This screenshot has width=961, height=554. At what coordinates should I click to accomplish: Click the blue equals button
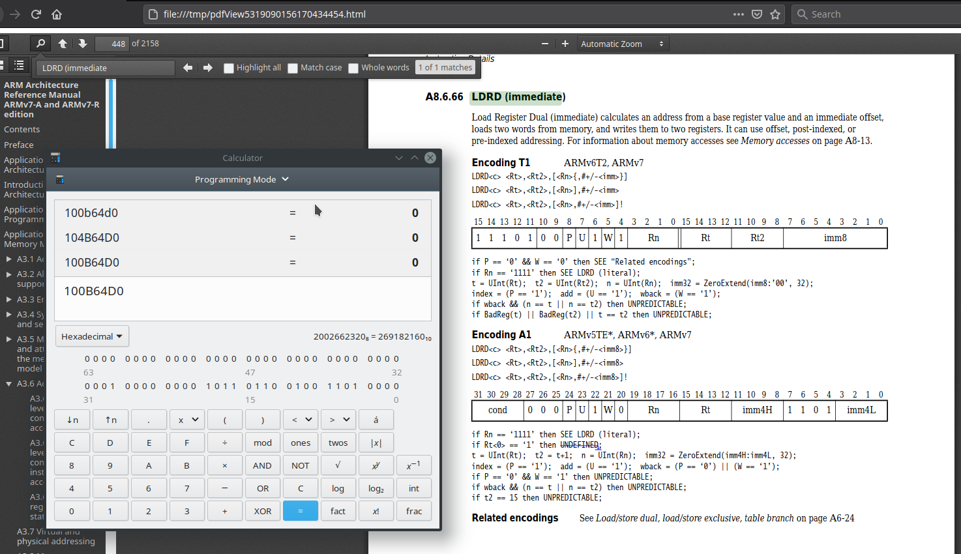point(301,511)
